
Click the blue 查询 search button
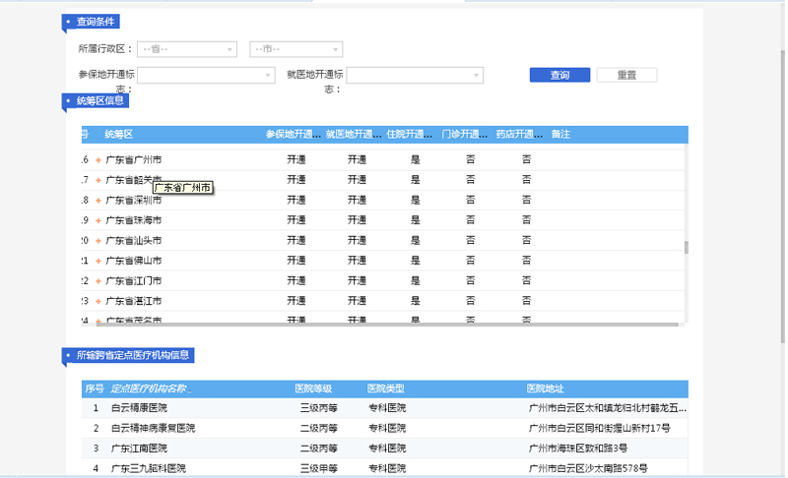tap(559, 75)
